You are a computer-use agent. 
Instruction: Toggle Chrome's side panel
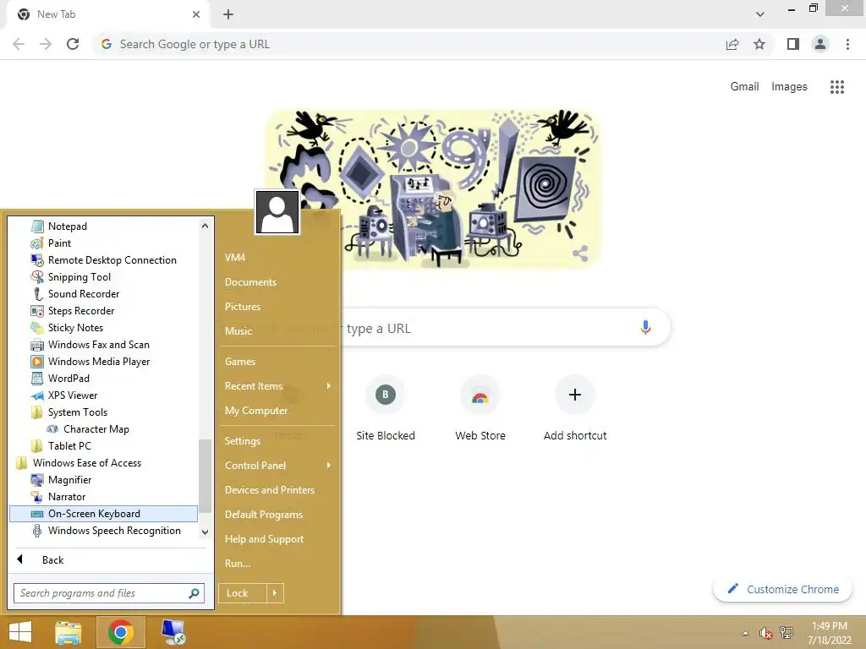tap(793, 44)
